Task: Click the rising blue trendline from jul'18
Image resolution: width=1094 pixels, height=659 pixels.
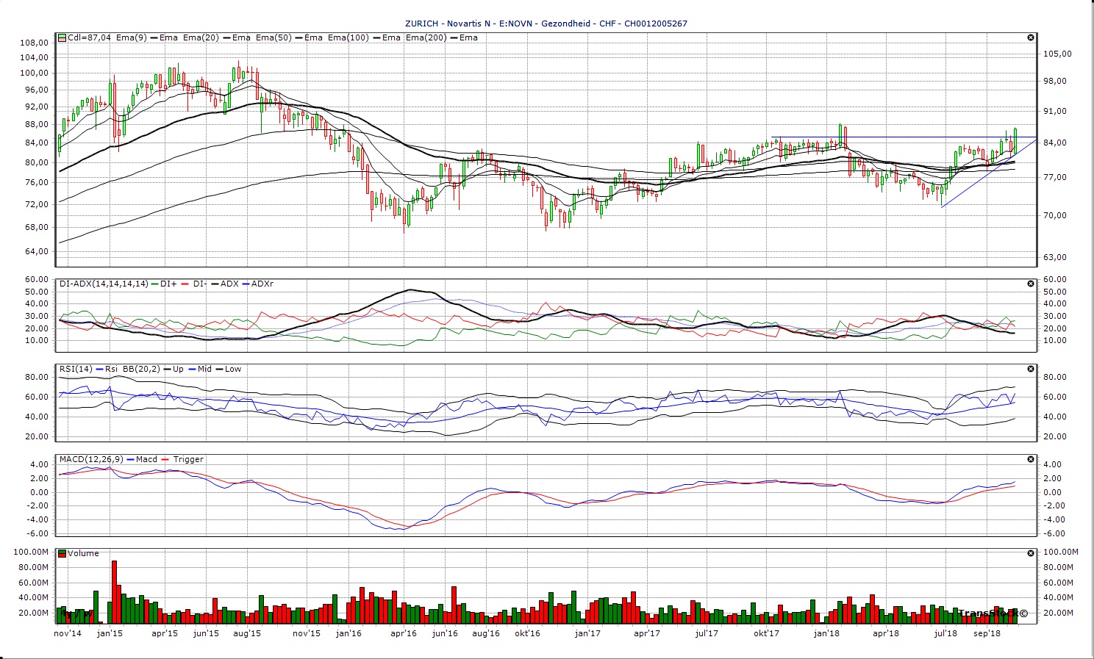Action: (989, 173)
